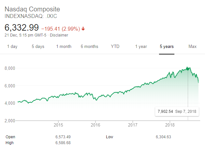Screen dimensions: 206x150
Task: Show the Max time range
Action: coord(192,47)
